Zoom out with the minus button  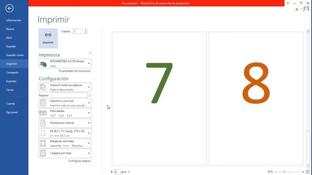(x=276, y=172)
